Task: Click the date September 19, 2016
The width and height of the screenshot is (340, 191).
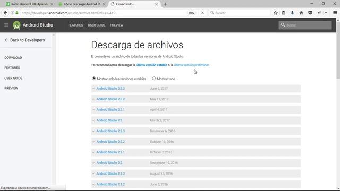Action: [164, 163]
